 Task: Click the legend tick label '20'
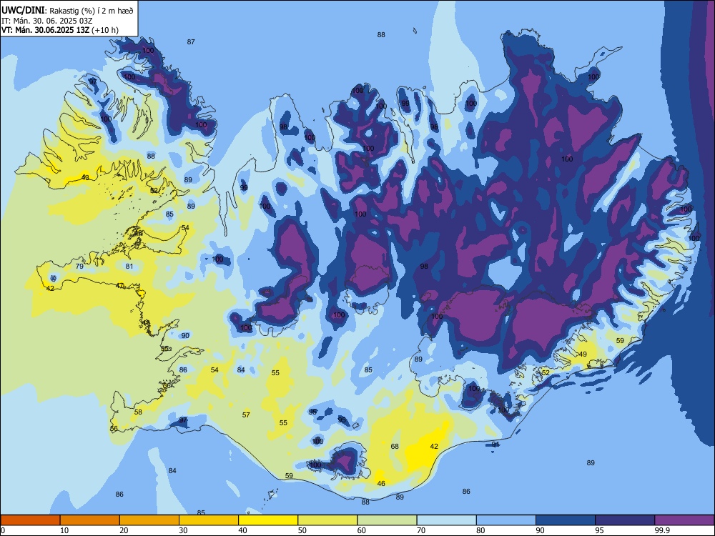tap(124, 530)
